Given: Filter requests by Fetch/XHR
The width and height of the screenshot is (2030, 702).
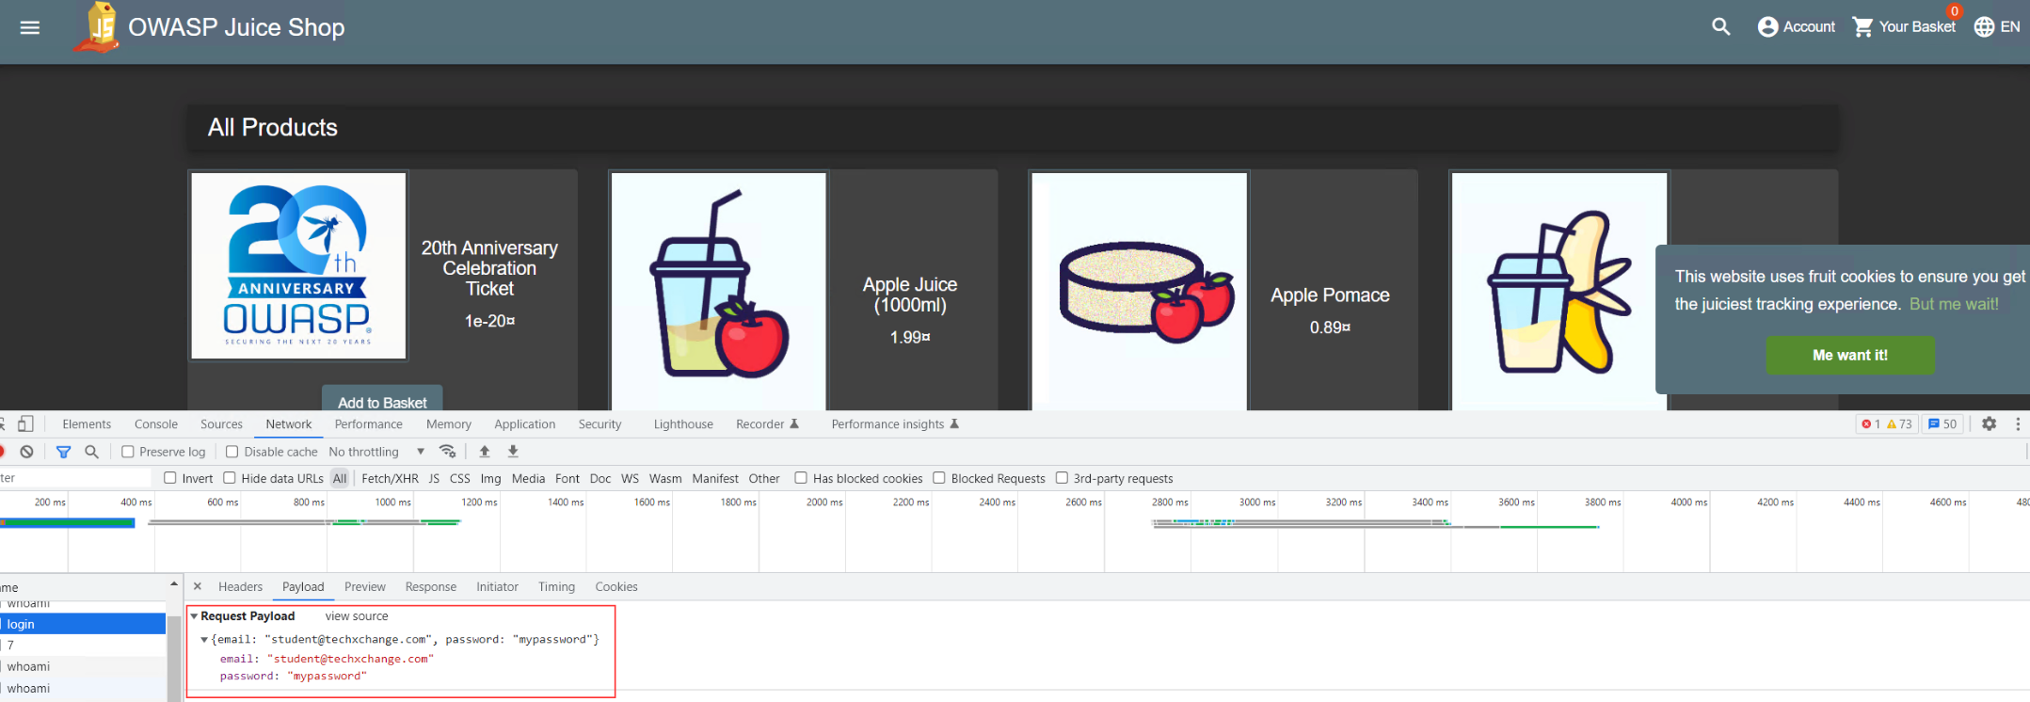Looking at the screenshot, I should pyautogui.click(x=391, y=478).
